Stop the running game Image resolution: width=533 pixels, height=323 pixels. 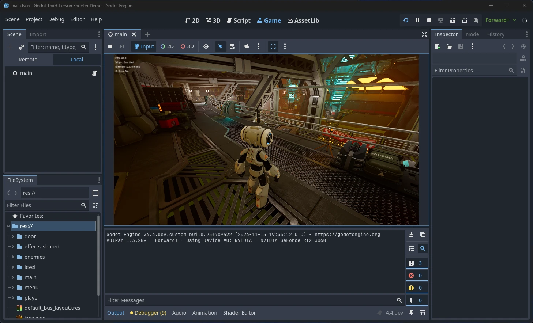429,20
